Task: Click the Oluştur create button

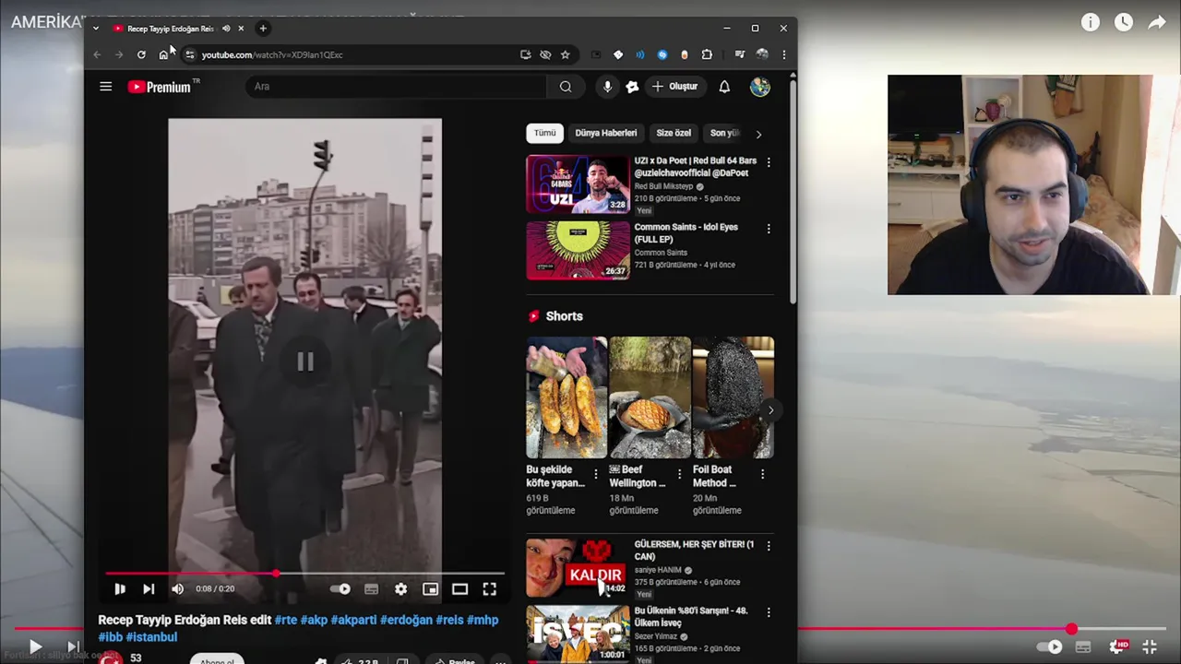Action: (675, 87)
